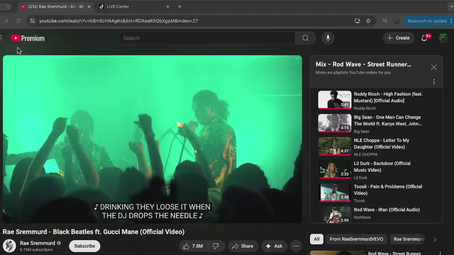Open 'Rod Wave - IRan (Official Audio)' title
This screenshot has height=255, width=454.
(387, 210)
